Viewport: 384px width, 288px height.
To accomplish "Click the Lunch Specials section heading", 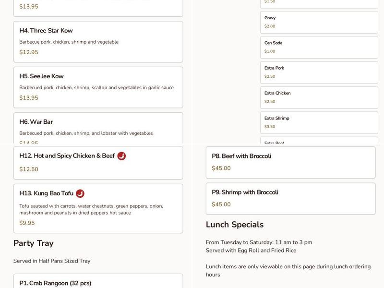I will pyautogui.click(x=235, y=224).
